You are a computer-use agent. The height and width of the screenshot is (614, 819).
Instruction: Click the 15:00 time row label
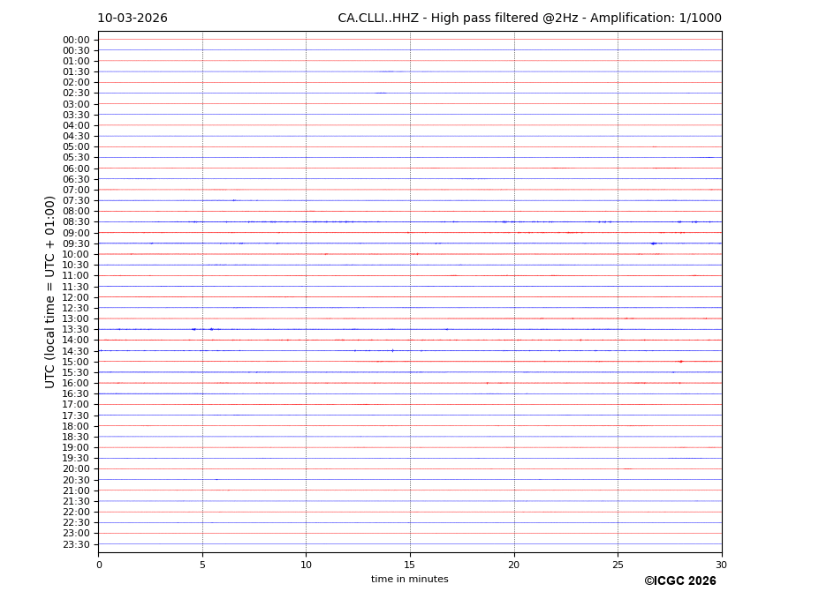tap(76, 362)
